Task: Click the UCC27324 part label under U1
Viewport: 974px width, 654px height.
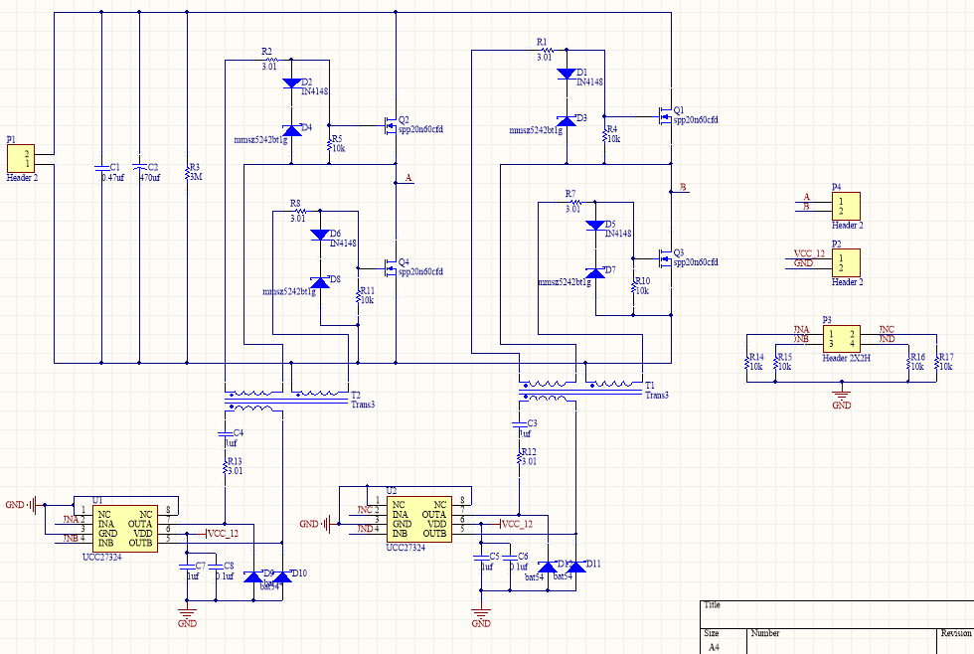Action: click(x=102, y=558)
